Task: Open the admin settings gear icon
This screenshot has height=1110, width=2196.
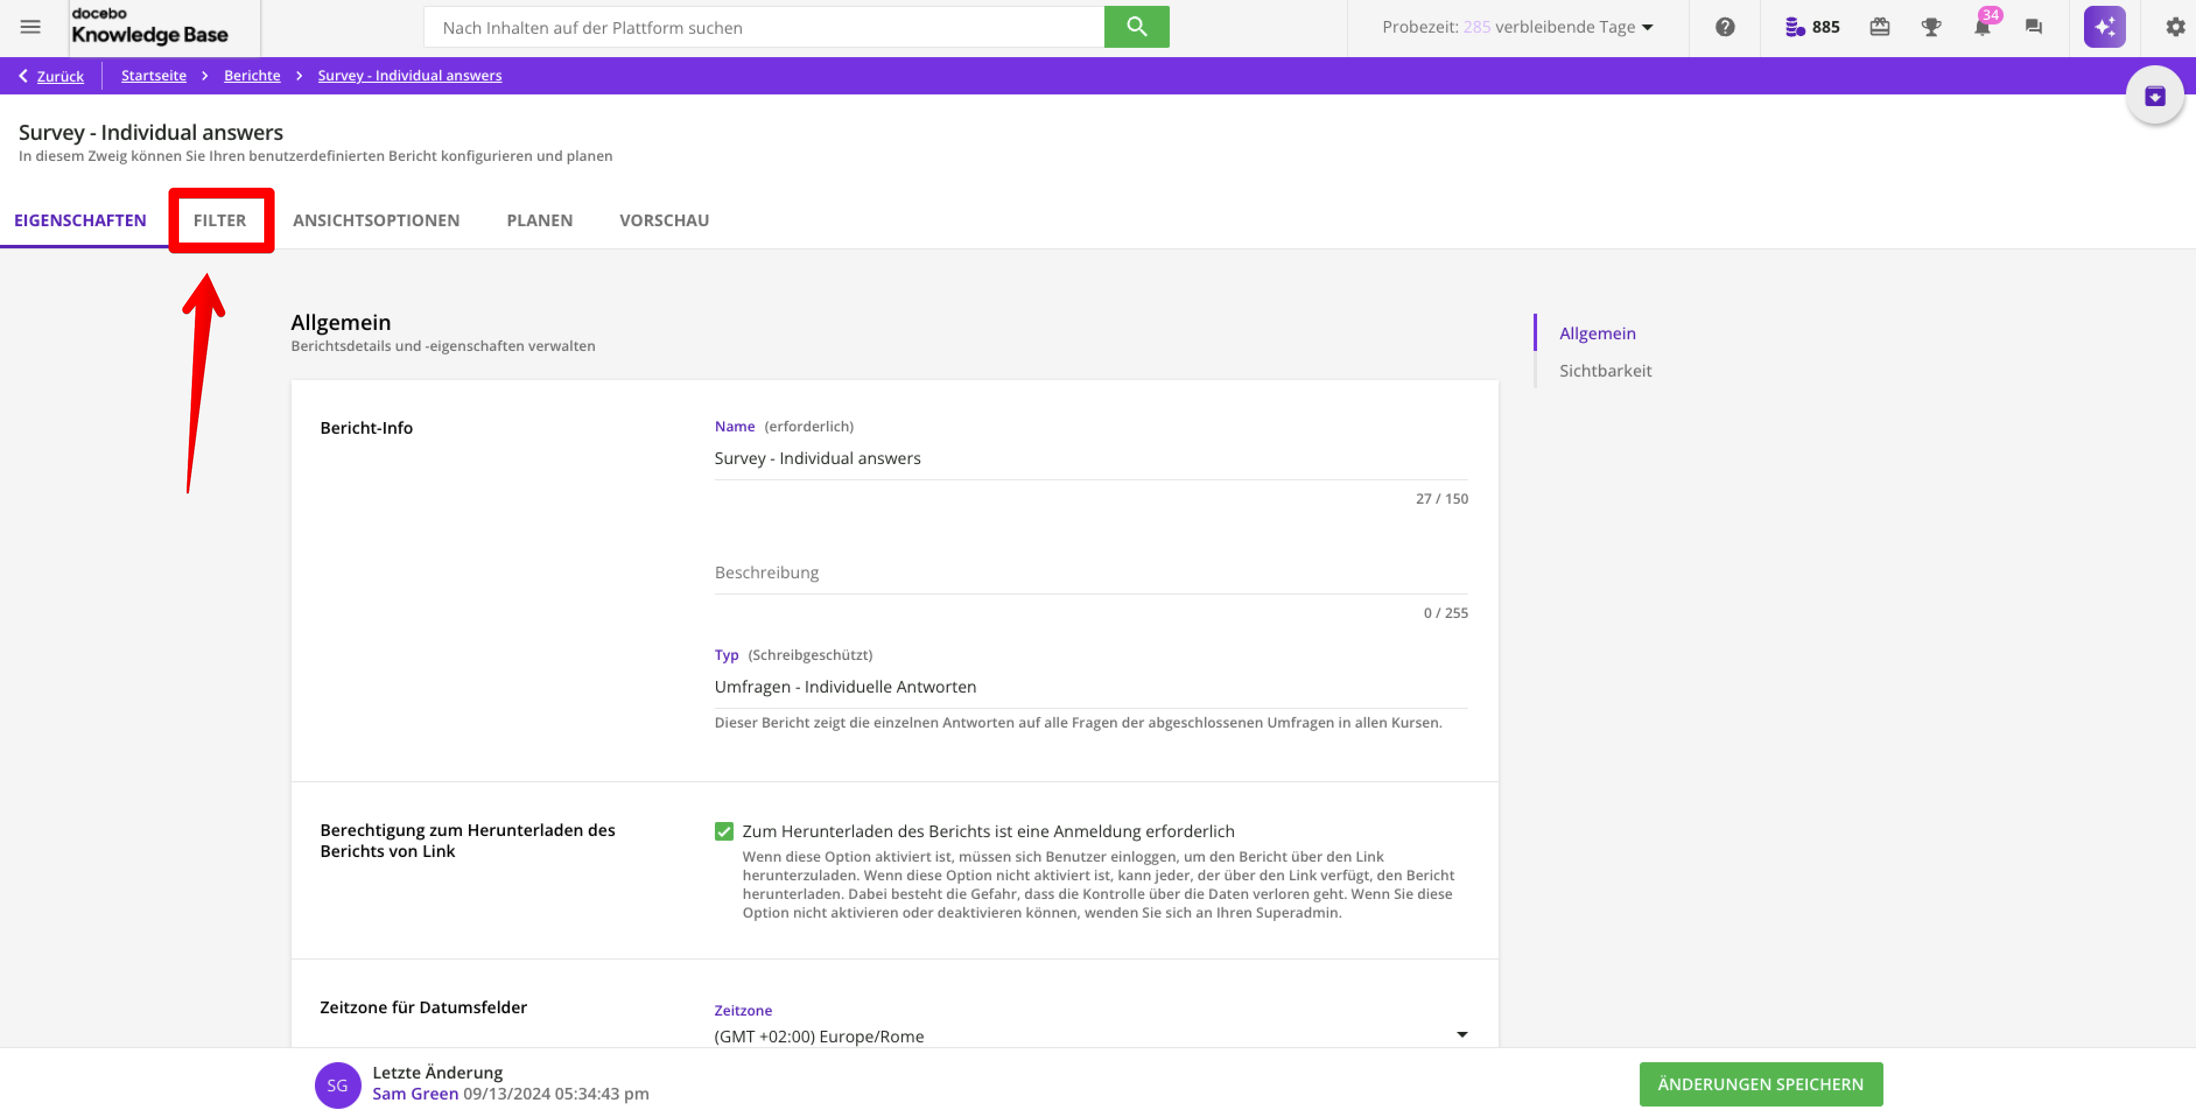Action: click(2174, 27)
